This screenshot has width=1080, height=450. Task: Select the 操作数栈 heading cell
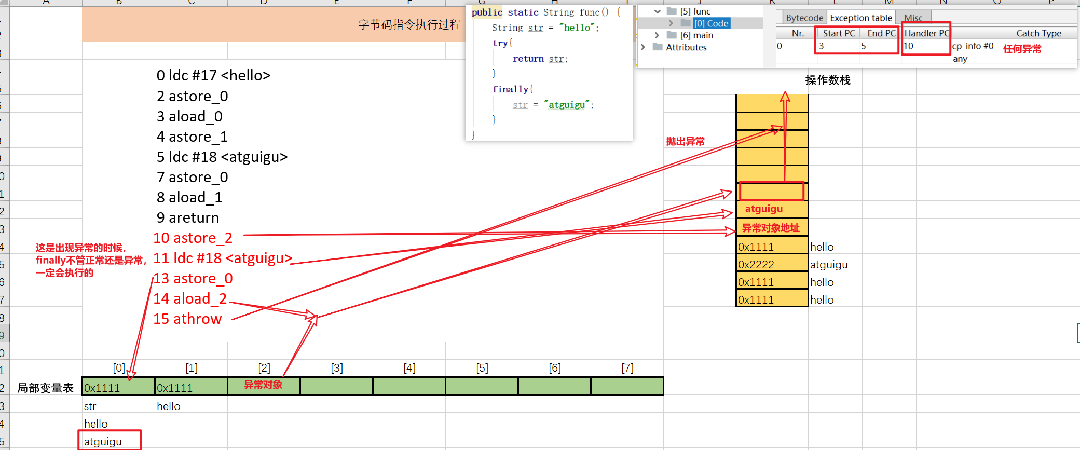click(828, 80)
